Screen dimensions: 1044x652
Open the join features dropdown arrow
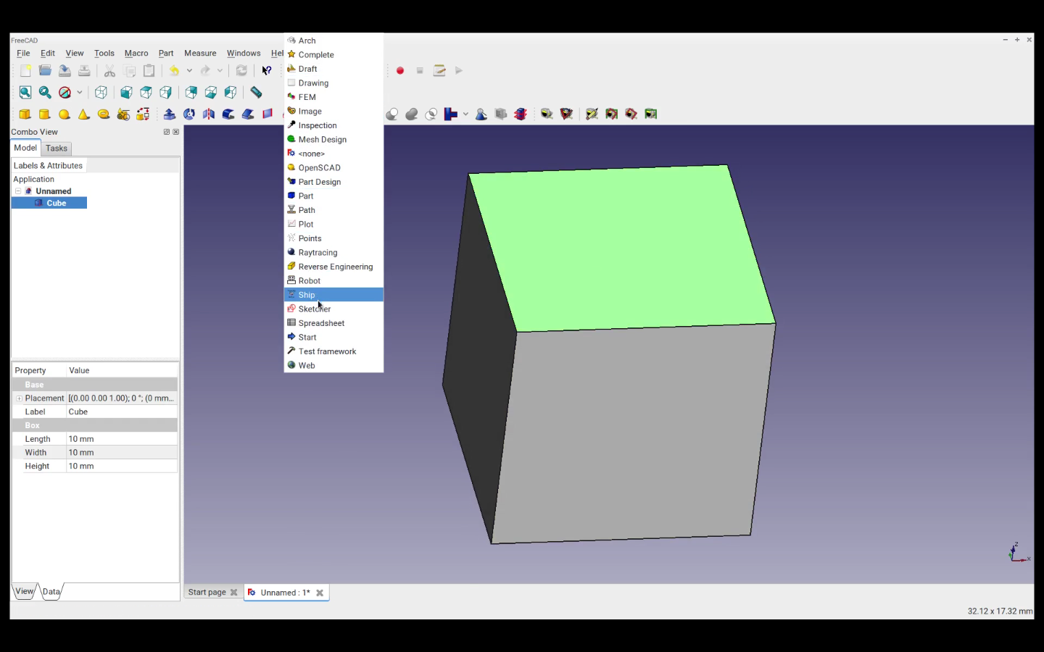465,114
